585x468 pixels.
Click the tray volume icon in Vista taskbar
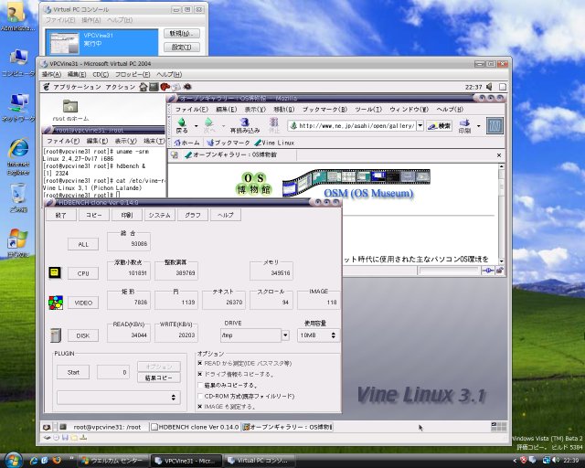point(557,461)
